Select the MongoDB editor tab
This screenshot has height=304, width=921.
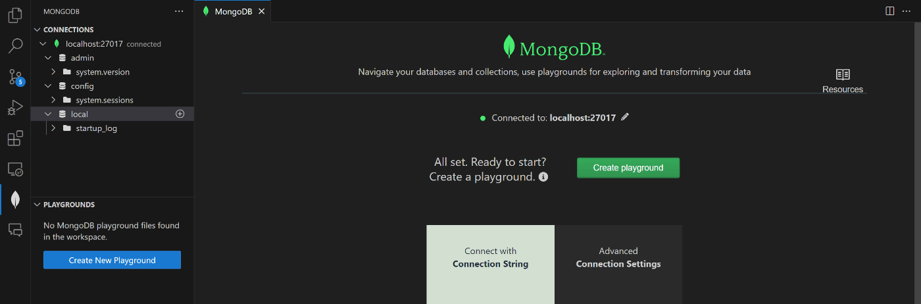point(232,11)
